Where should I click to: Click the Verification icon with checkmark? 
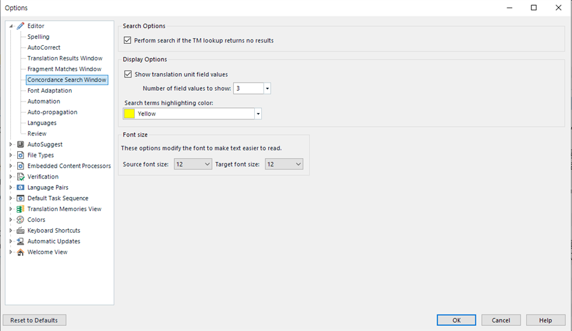[x=21, y=177]
